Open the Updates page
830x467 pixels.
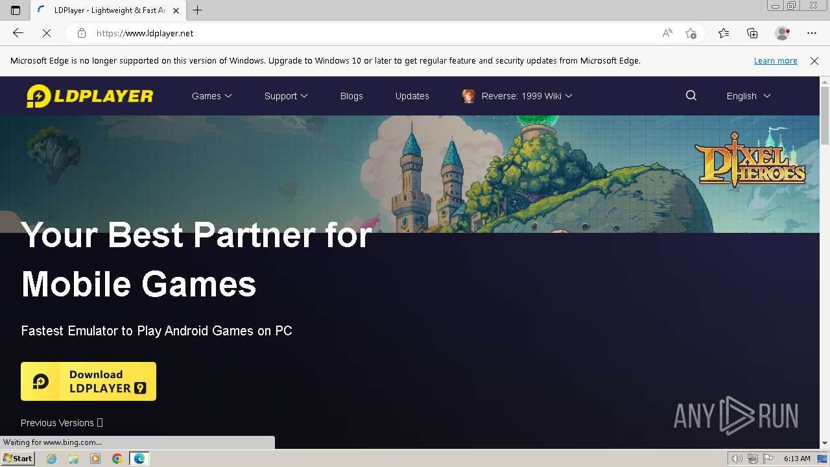[412, 96]
